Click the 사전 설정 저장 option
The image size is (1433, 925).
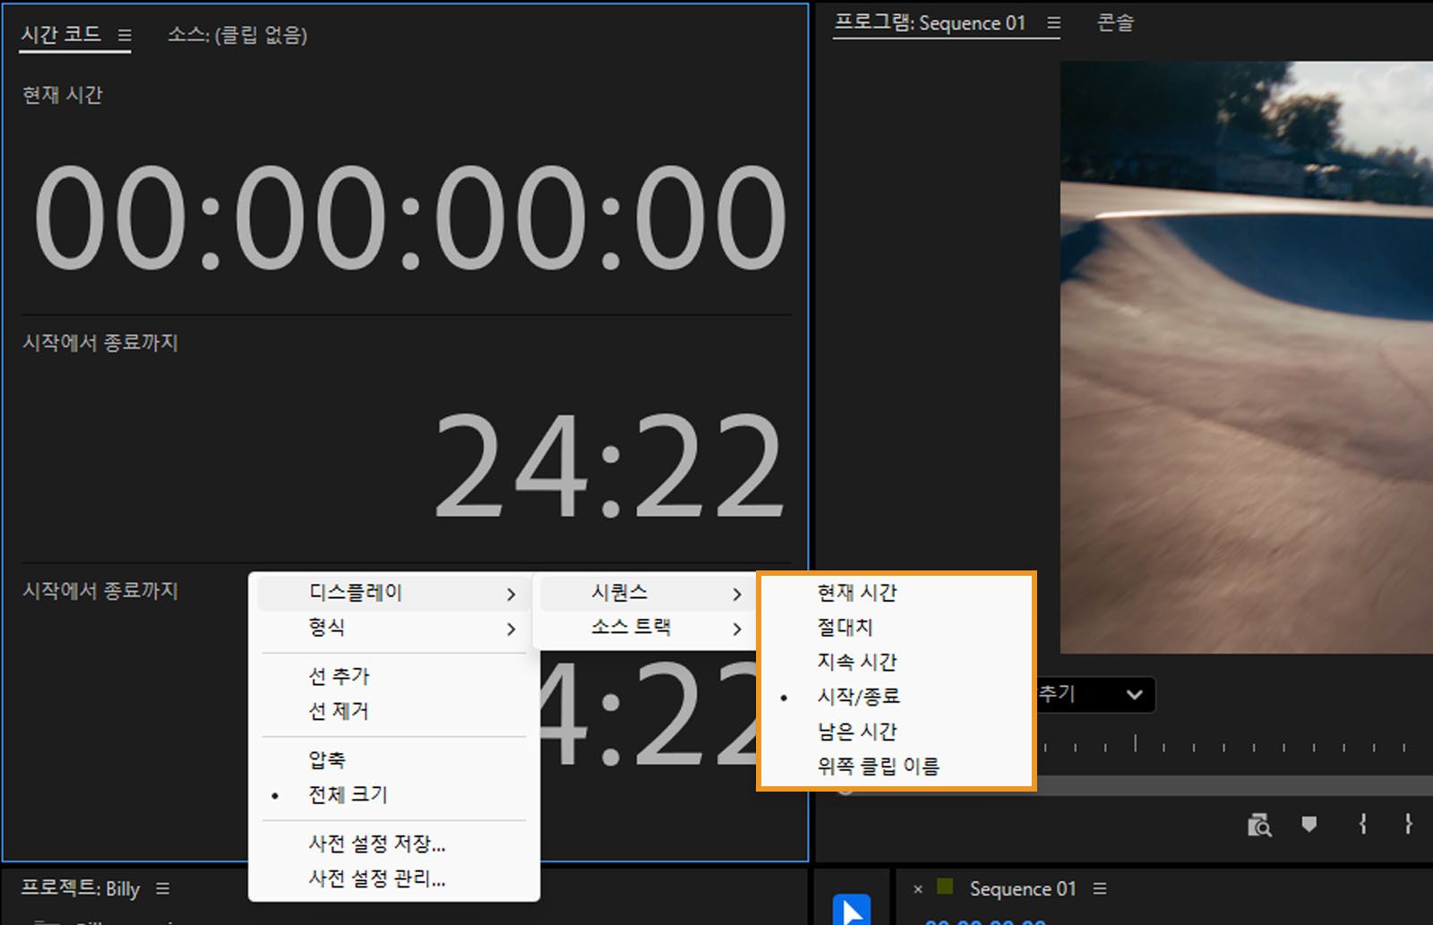[x=377, y=844]
